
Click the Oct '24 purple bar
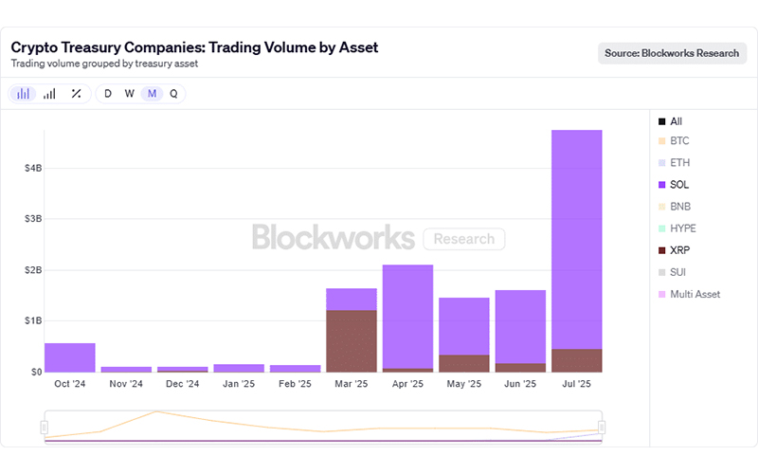tap(70, 357)
